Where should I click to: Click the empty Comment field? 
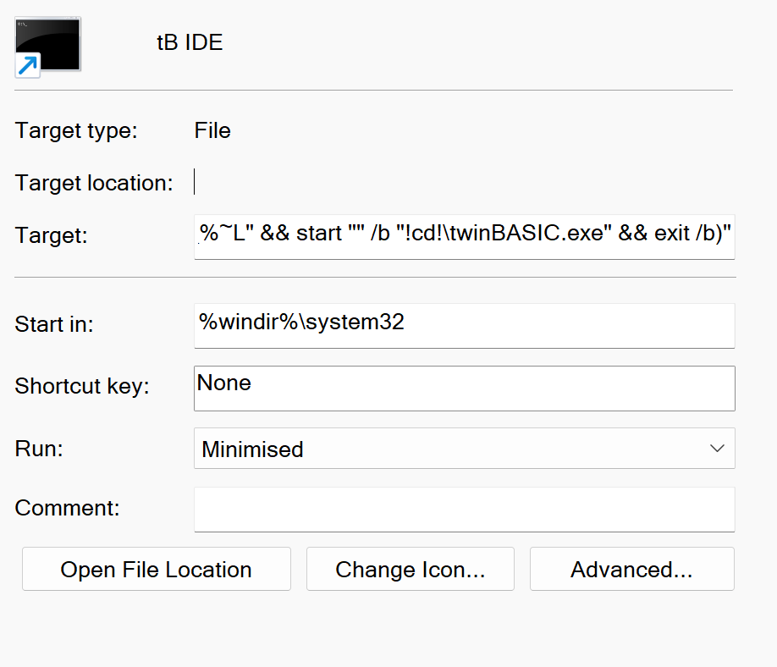coord(465,510)
